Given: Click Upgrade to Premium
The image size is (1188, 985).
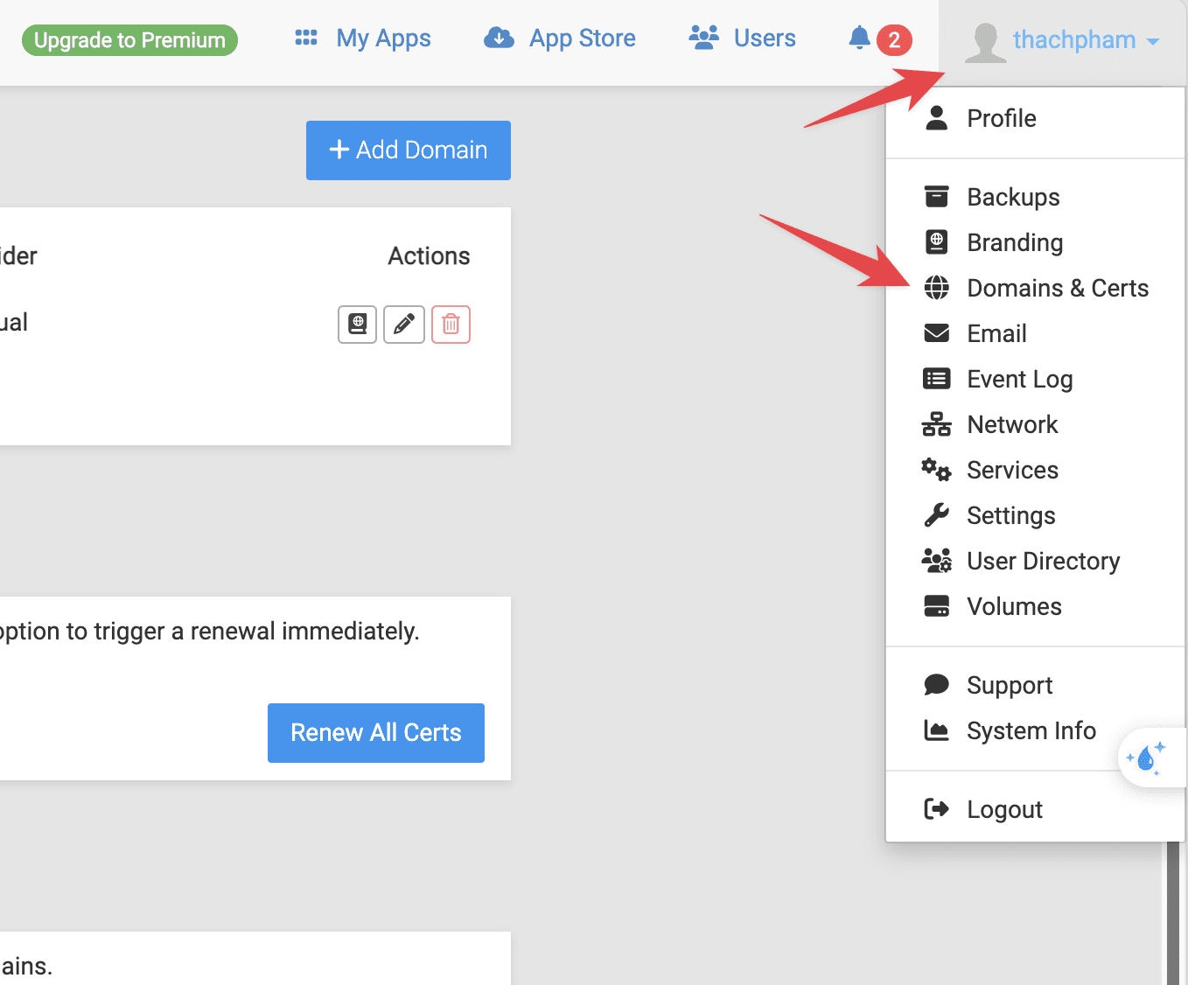Looking at the screenshot, I should [129, 39].
